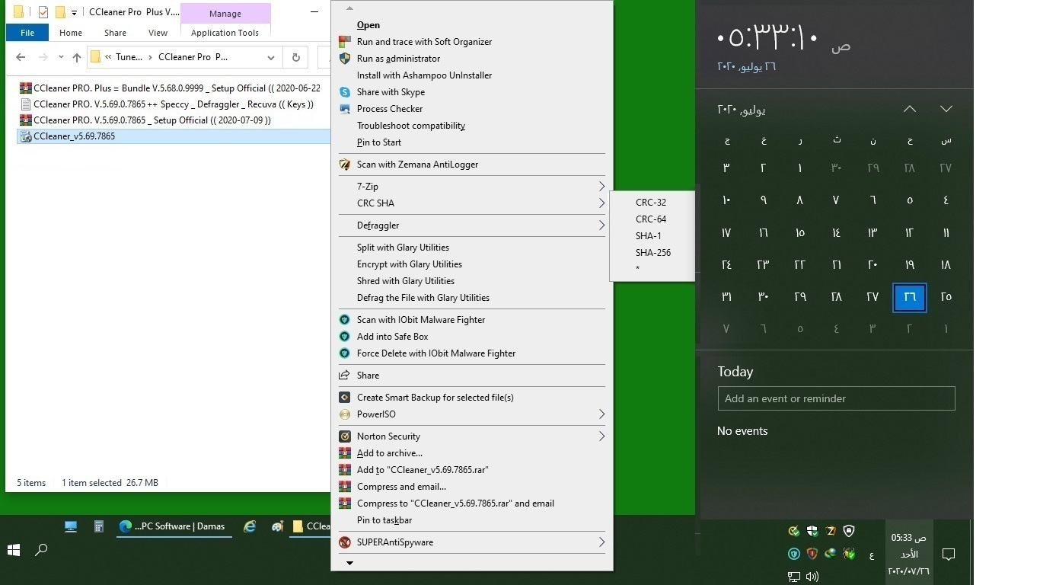Screen dimensions: 1040x585
Task: Refresh the Explorer folder view
Action: [x=296, y=57]
